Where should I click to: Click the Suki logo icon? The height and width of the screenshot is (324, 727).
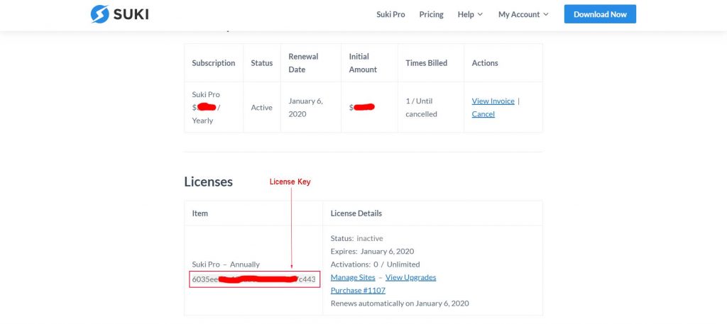(x=99, y=14)
